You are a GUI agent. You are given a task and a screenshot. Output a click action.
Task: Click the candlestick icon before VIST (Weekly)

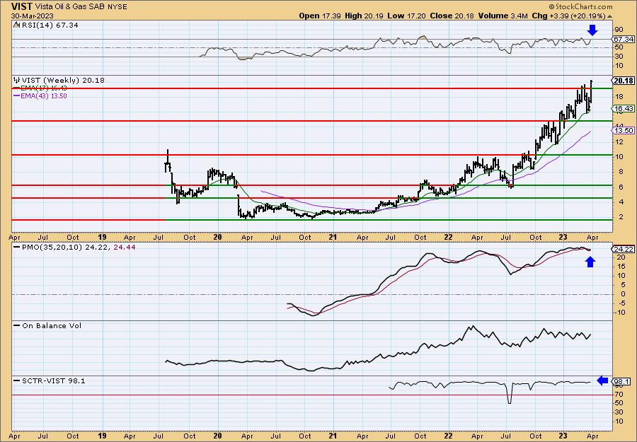click(17, 80)
